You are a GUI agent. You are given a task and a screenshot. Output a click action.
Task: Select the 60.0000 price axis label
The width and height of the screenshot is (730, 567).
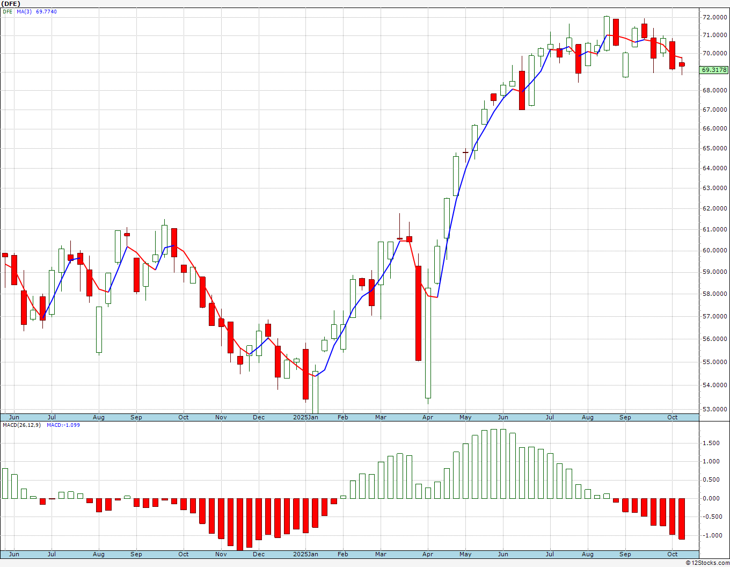point(715,250)
